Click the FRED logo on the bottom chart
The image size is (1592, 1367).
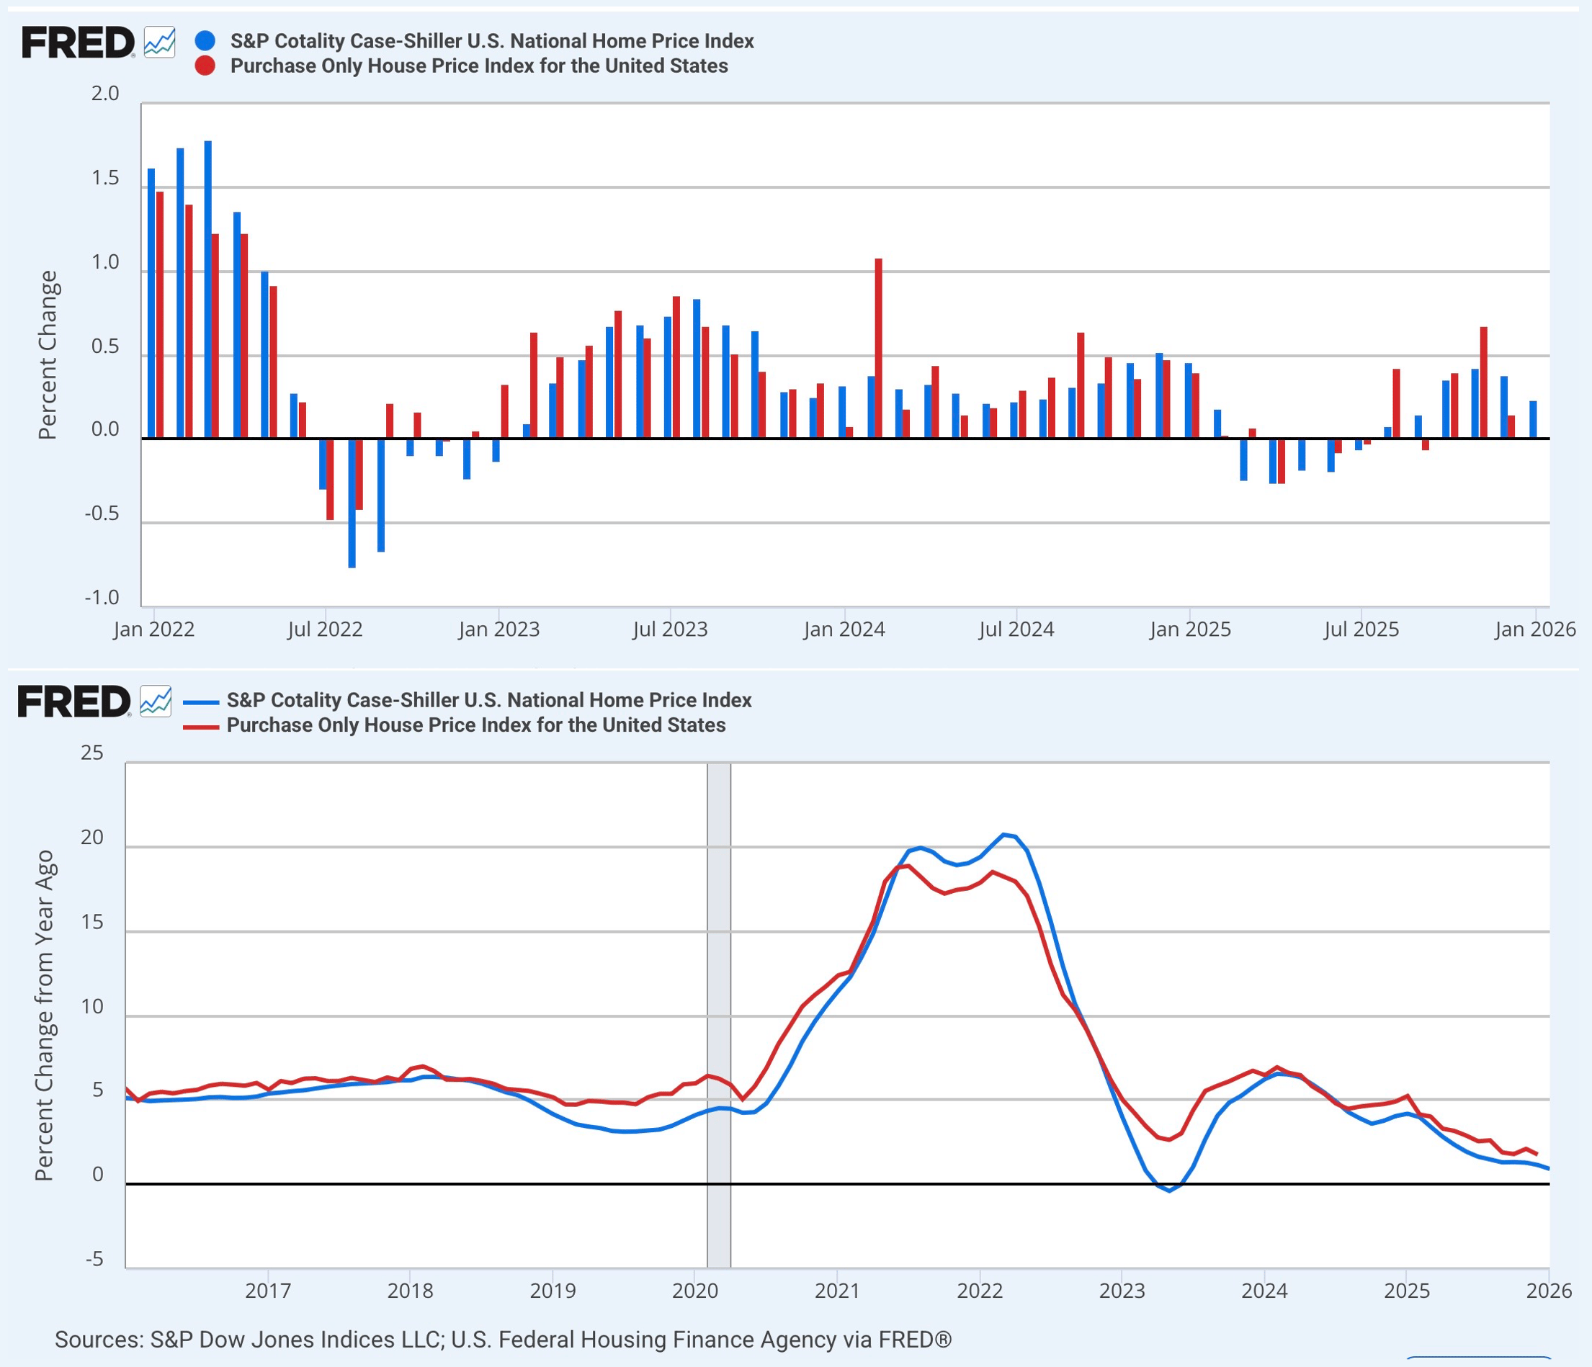(76, 700)
